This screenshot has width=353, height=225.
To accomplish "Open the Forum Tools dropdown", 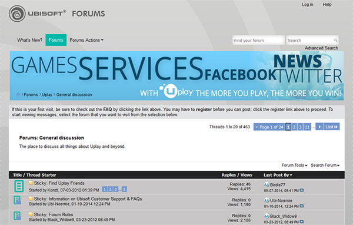I will [294, 166].
